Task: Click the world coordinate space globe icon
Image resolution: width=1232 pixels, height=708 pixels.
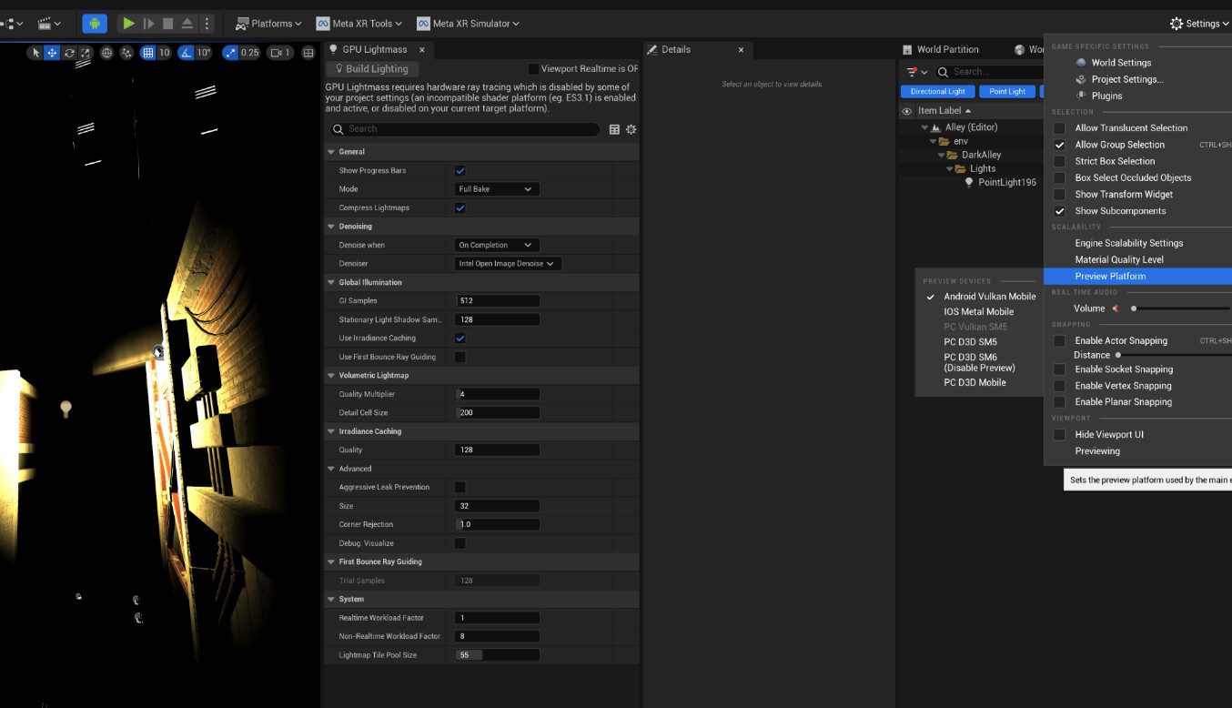Action: pos(106,53)
